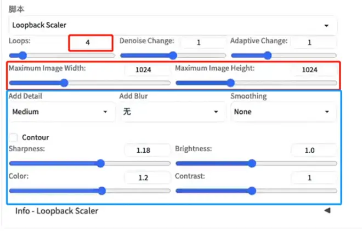Click the script dropdown arrow icon
Viewport: 362px width, 231px height.
pos(326,26)
